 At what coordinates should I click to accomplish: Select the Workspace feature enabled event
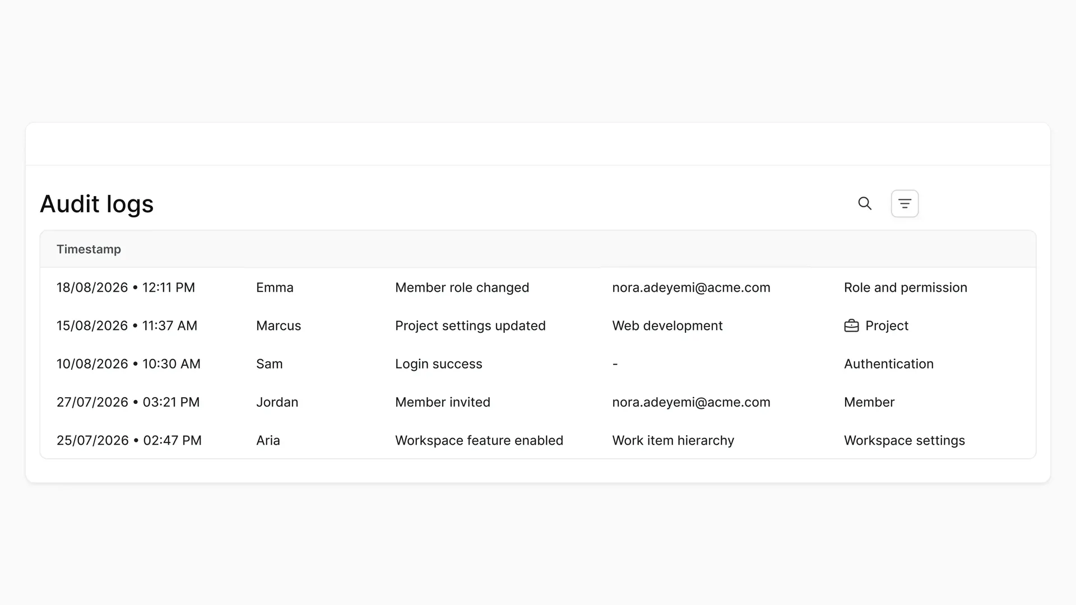(479, 440)
